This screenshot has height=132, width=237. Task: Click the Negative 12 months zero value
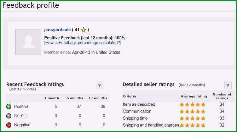[x=104, y=125]
